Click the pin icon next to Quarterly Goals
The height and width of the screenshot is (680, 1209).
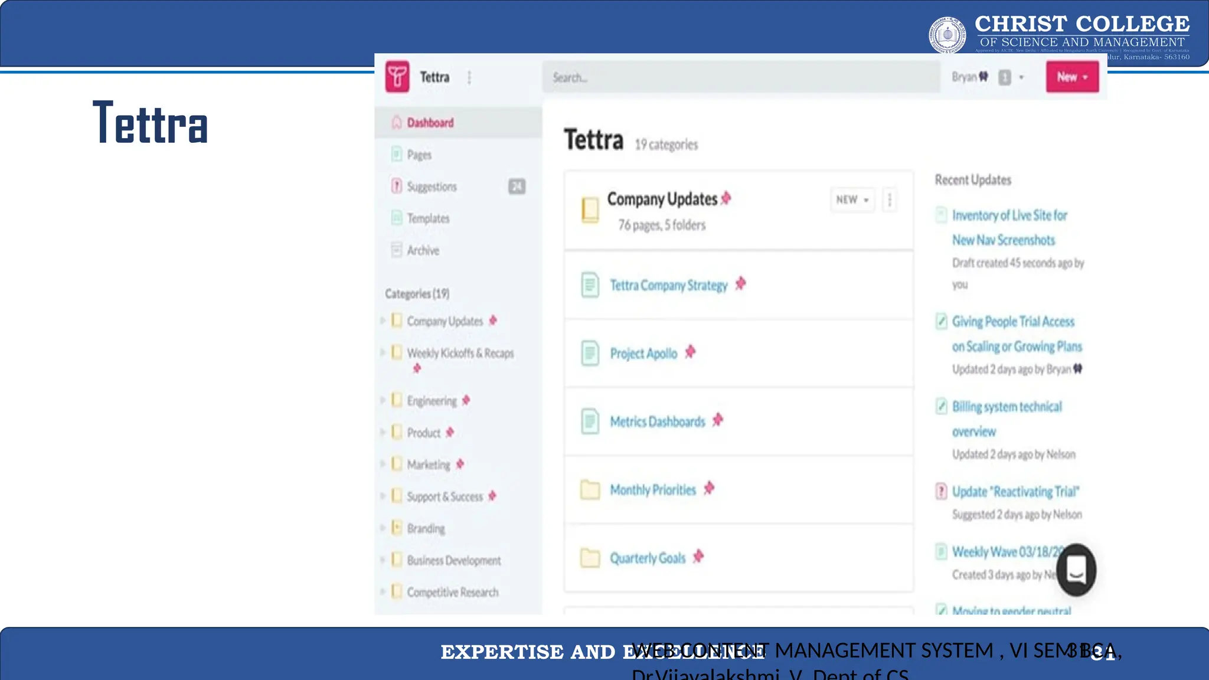698,556
